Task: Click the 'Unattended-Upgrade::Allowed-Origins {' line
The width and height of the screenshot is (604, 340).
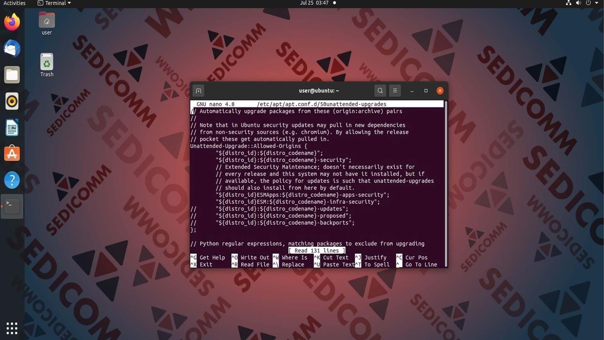Action: click(x=249, y=146)
